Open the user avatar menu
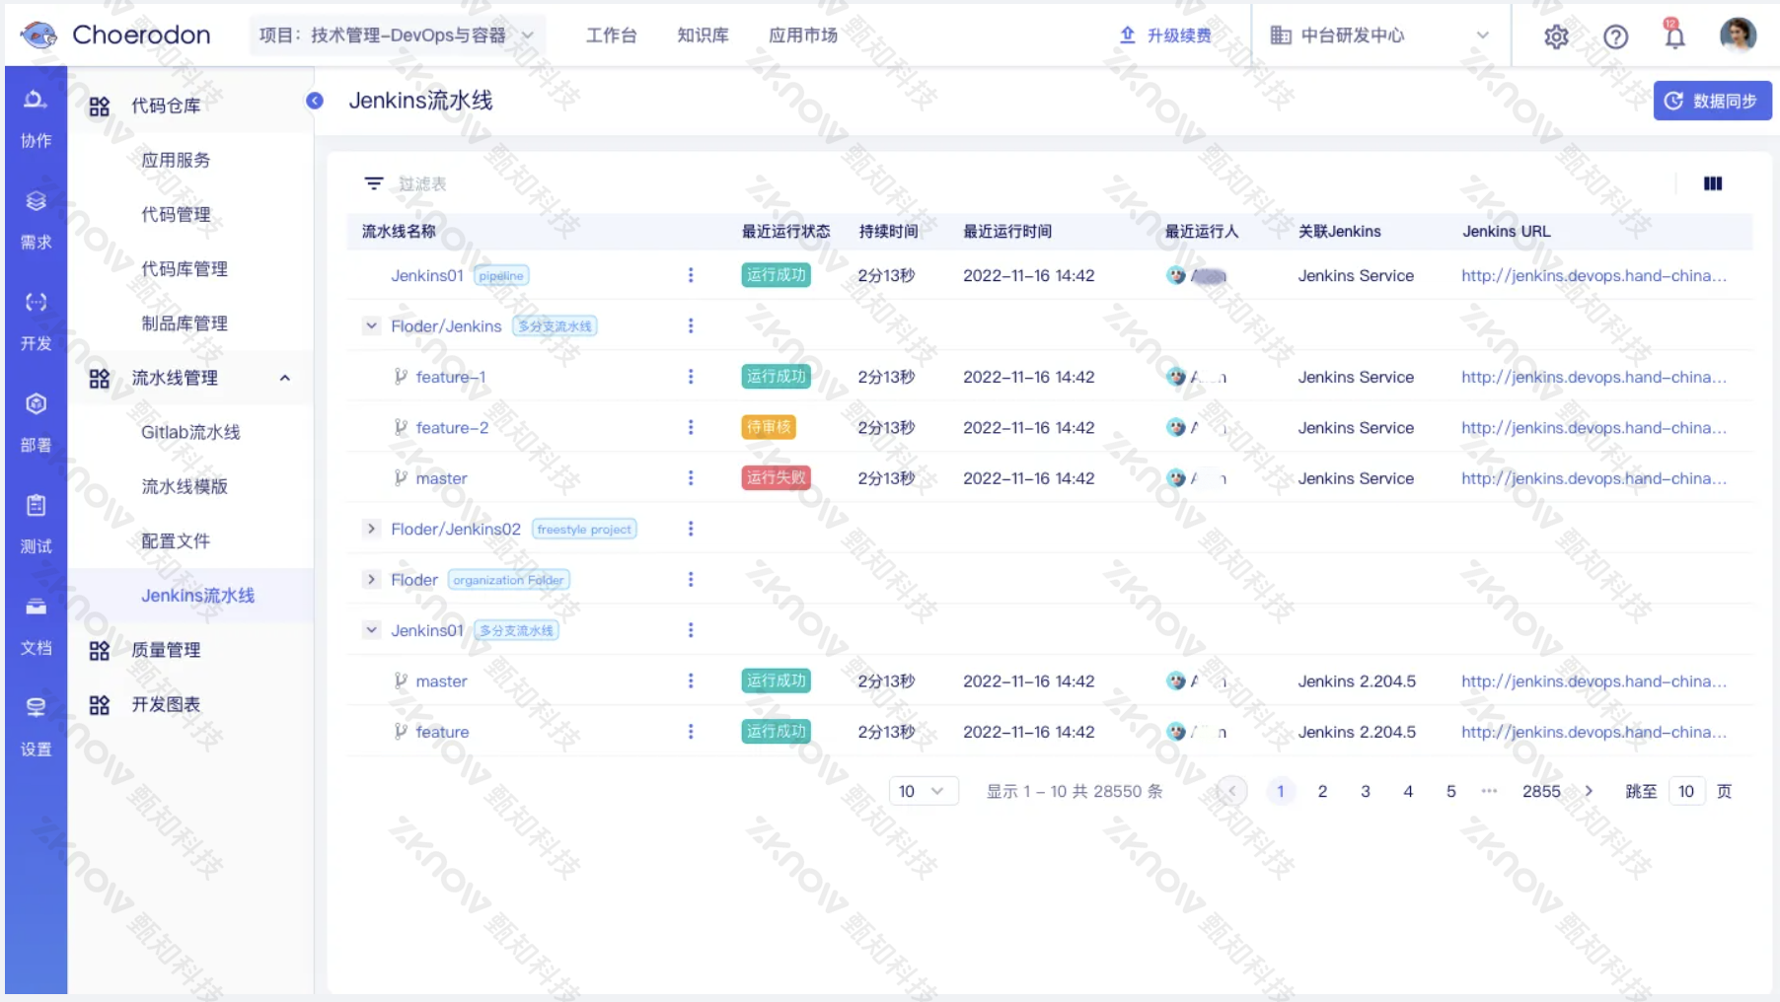Image resolution: width=1780 pixels, height=1002 pixels. pyautogui.click(x=1738, y=35)
